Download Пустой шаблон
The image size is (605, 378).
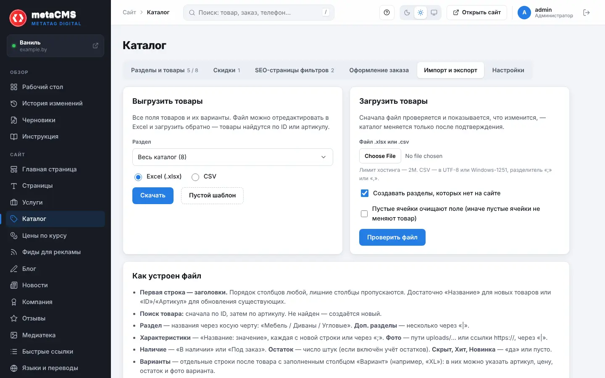point(212,196)
